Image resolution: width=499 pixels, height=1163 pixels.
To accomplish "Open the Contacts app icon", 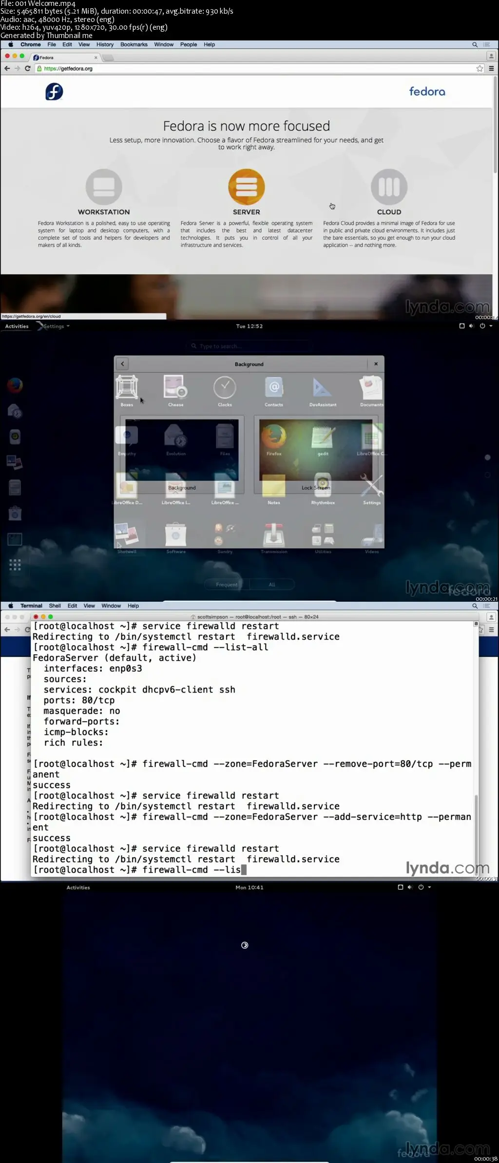I will click(x=274, y=388).
